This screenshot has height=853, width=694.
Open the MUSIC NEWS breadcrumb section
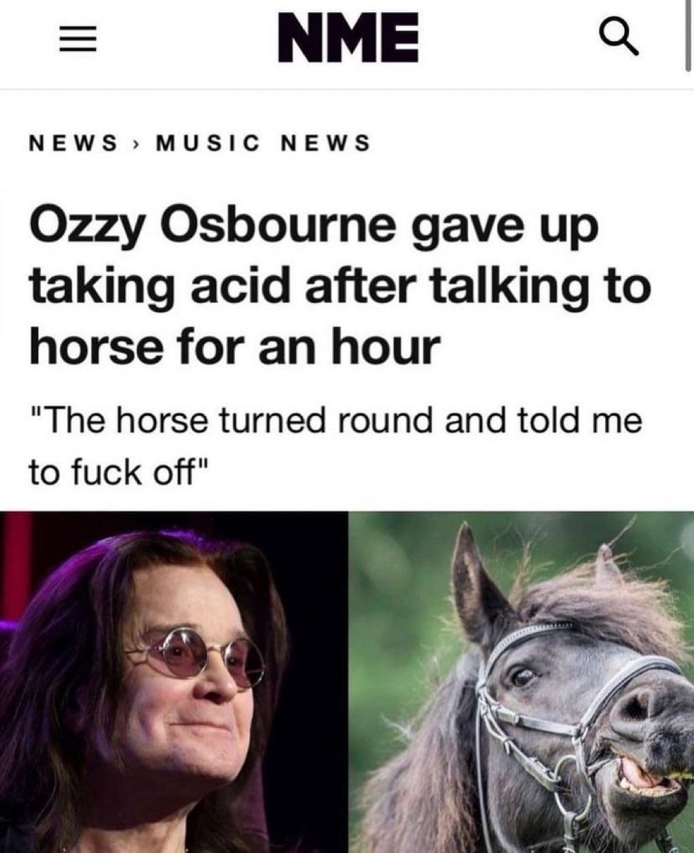(x=263, y=143)
